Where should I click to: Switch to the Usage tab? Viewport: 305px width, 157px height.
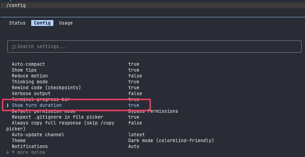pyautogui.click(x=66, y=23)
